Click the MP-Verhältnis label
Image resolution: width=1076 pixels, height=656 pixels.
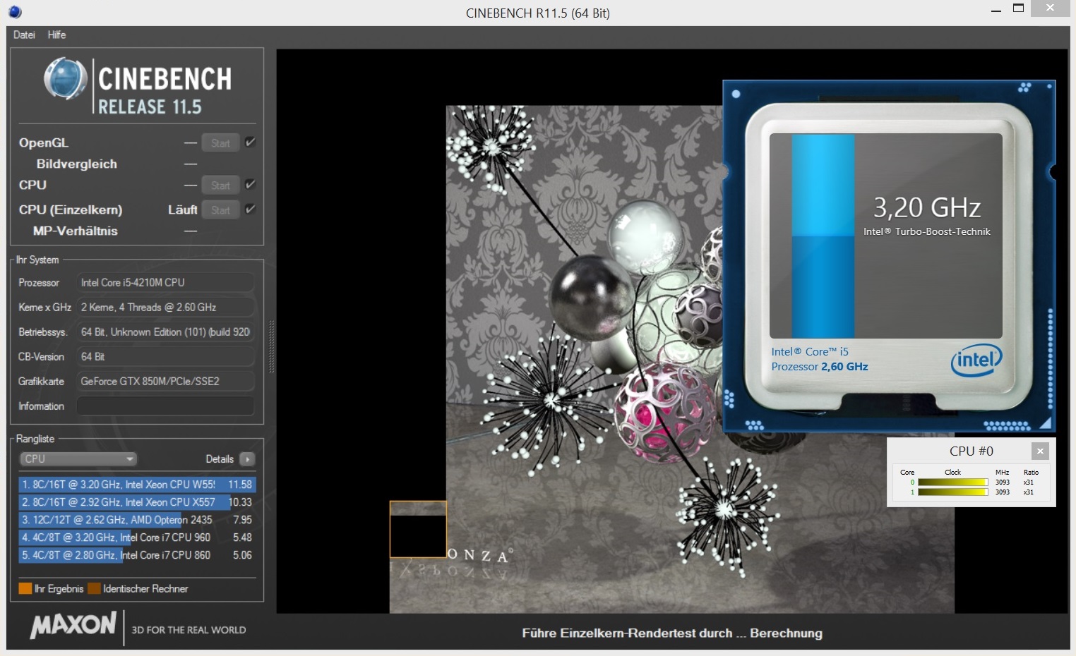(76, 231)
